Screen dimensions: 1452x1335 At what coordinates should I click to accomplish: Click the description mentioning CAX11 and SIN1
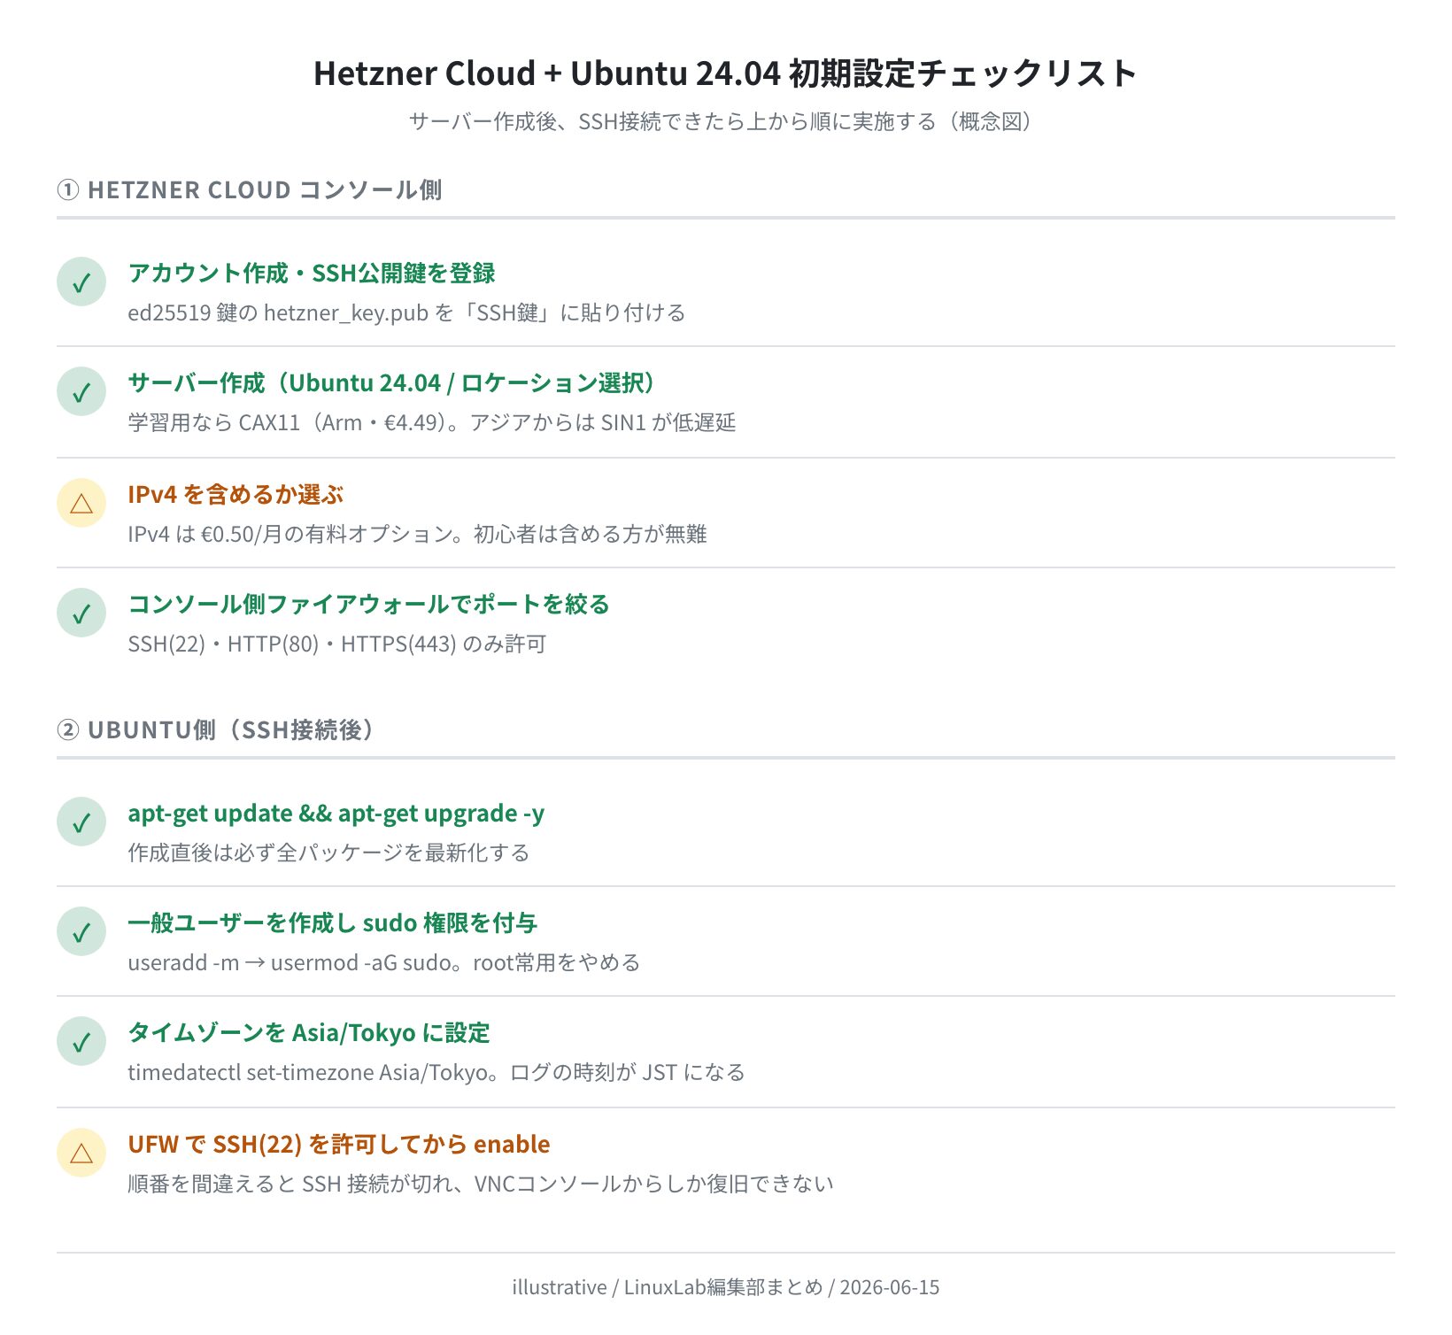pos(432,422)
